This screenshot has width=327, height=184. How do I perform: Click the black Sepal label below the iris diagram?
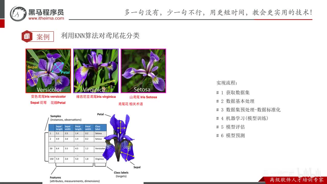coord(137,167)
